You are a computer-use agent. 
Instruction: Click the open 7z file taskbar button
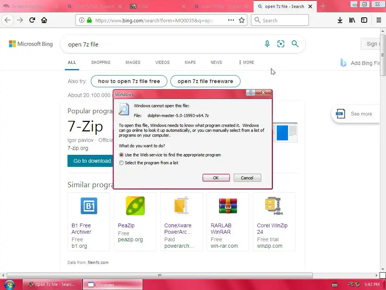pyautogui.click(x=52, y=285)
